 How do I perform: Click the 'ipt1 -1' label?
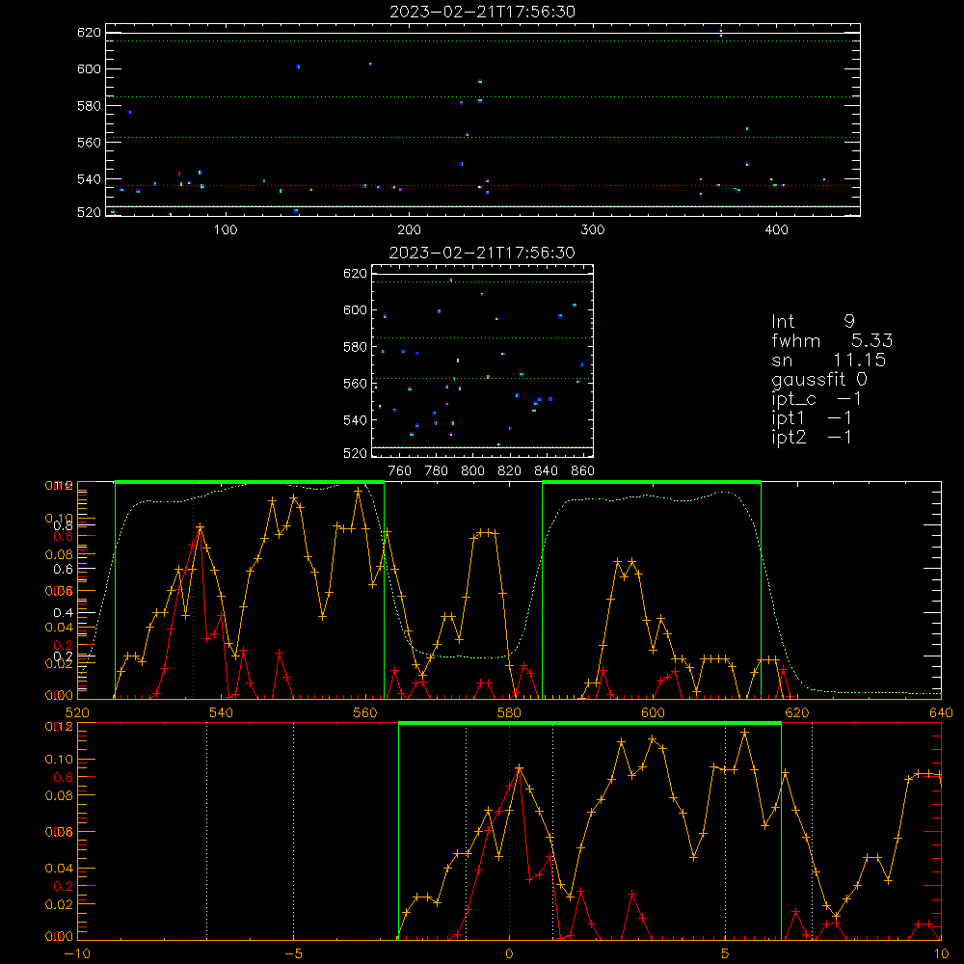coord(811,418)
